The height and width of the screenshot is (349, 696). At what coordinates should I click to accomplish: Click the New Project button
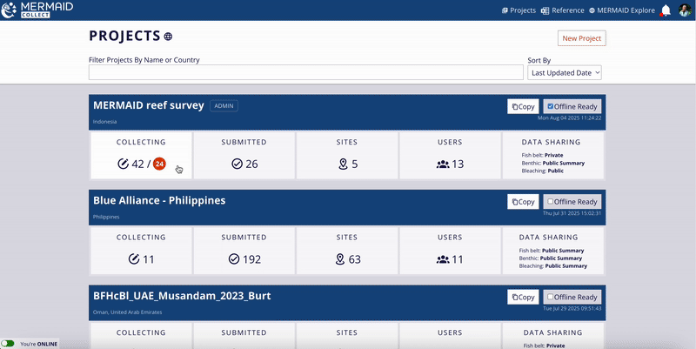[x=581, y=38]
